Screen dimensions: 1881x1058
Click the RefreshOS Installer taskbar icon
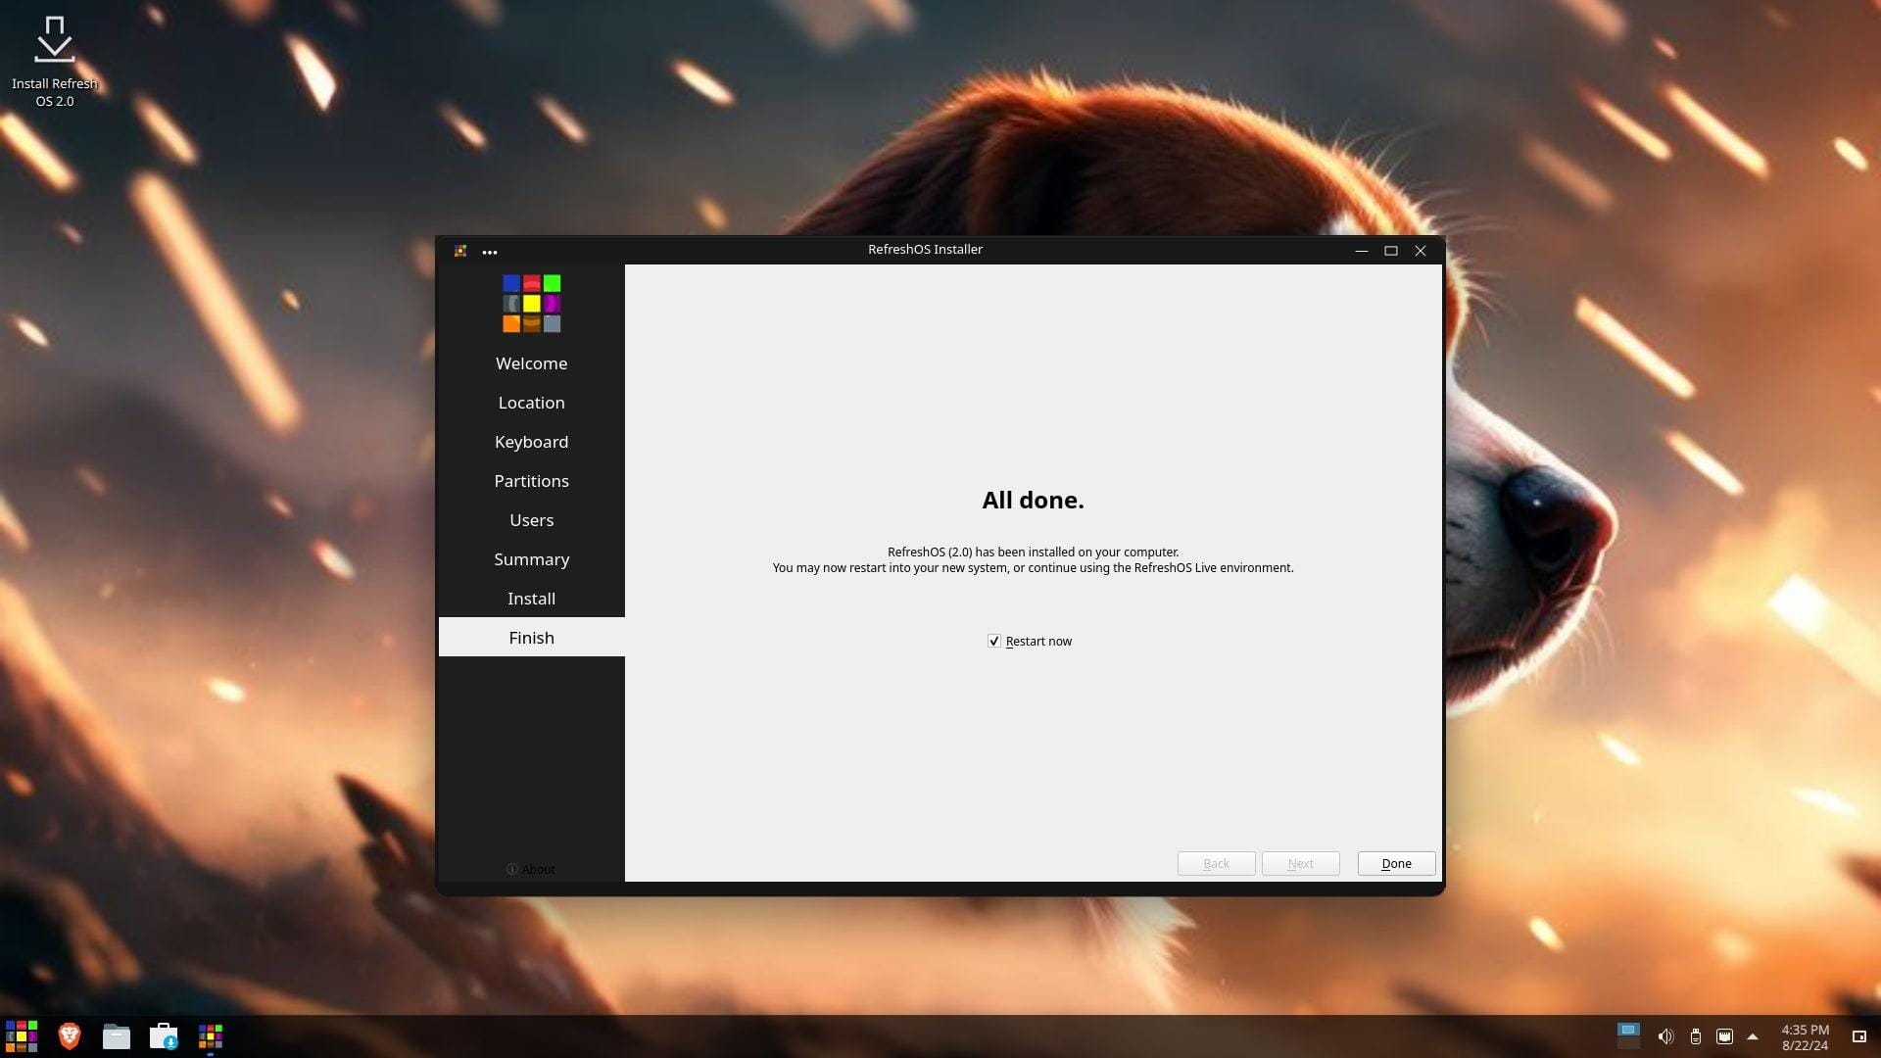[210, 1035]
